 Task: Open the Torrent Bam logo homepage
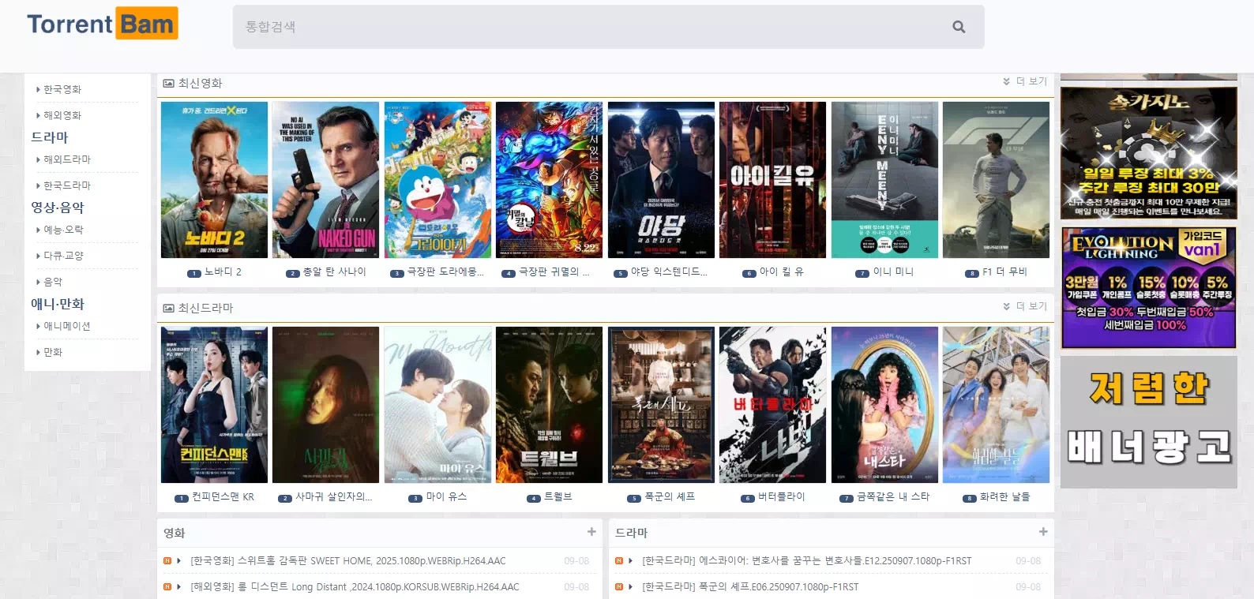click(x=103, y=24)
